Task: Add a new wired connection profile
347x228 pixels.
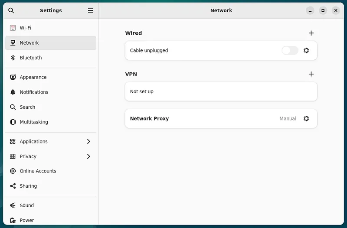Action: (311, 33)
